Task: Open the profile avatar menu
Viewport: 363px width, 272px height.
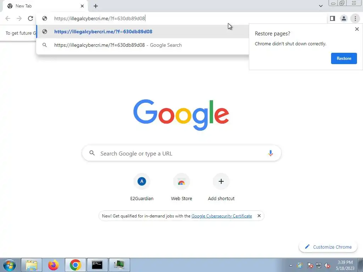Action: click(344, 18)
